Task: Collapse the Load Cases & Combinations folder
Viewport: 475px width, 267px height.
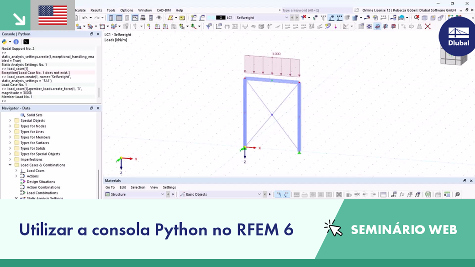Action: pyautogui.click(x=10, y=165)
